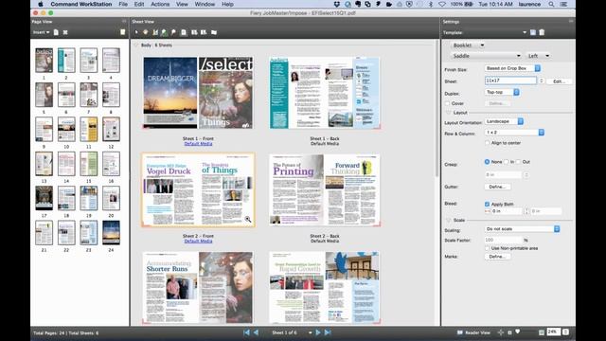Click the icon right of the 24% zoom field

(x=565, y=332)
